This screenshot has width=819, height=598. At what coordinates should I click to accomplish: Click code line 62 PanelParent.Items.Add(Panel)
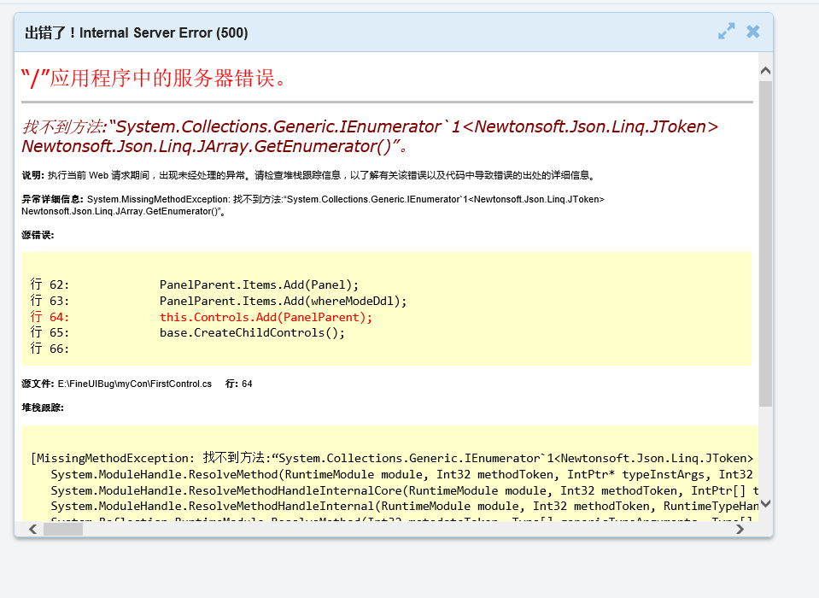coord(259,284)
